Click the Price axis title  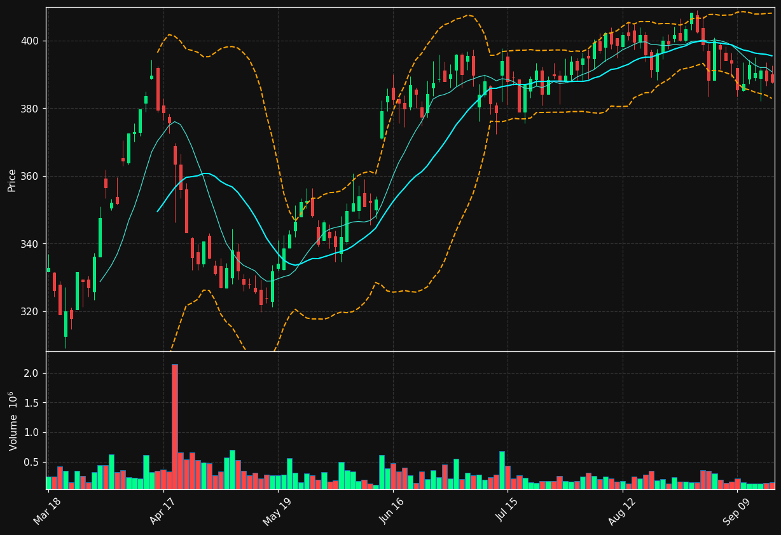point(12,180)
